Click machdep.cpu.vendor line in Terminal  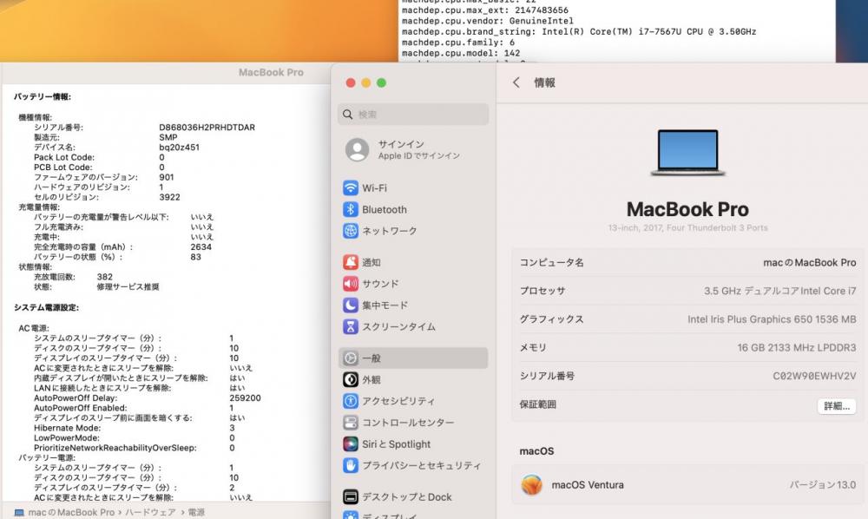(x=488, y=21)
